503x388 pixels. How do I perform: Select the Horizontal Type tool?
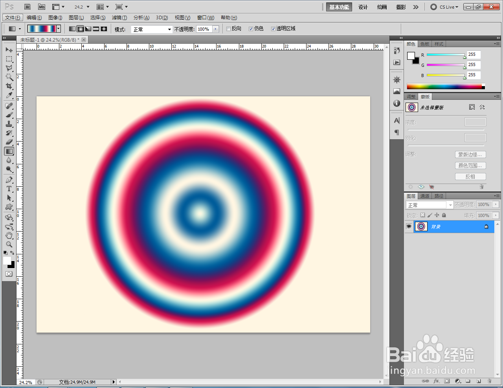pos(9,189)
